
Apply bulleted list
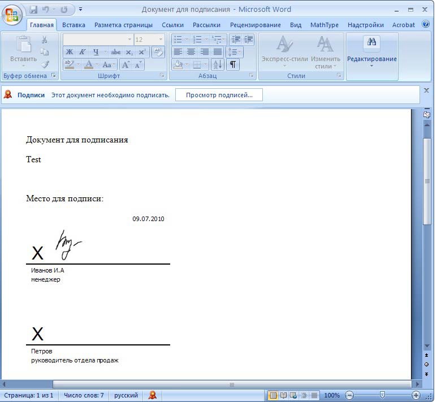tap(178, 40)
